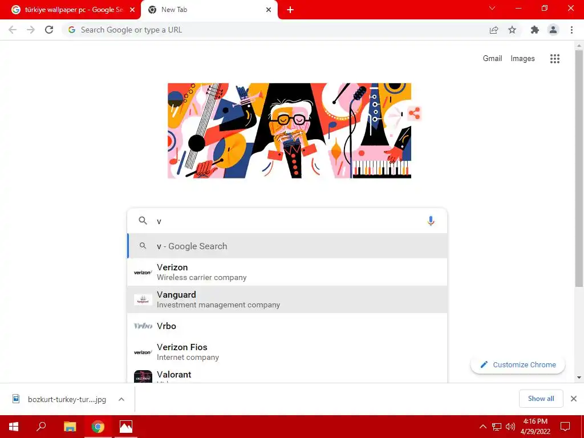Click Customize Chrome button
This screenshot has width=584, height=438.
pyautogui.click(x=518, y=364)
